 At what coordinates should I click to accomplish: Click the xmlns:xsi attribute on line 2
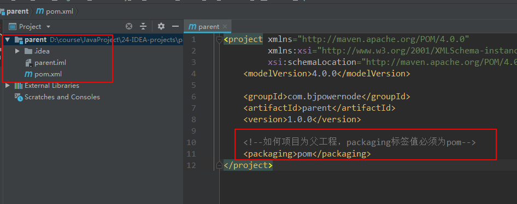pyautogui.click(x=392, y=51)
